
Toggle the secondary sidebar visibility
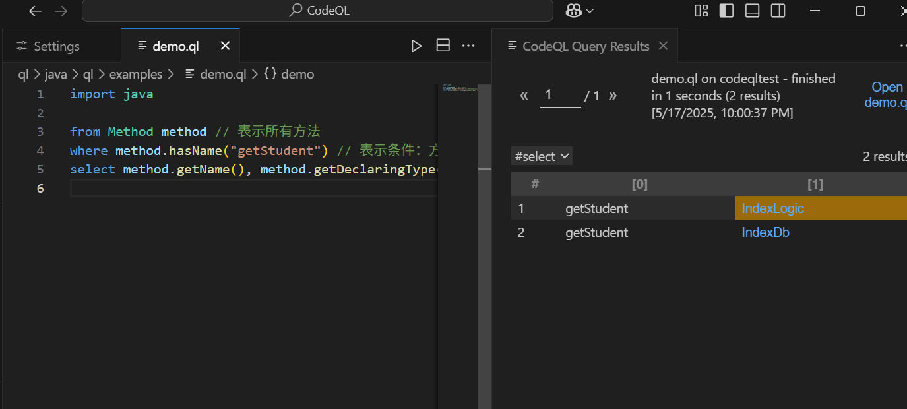pyautogui.click(x=778, y=11)
